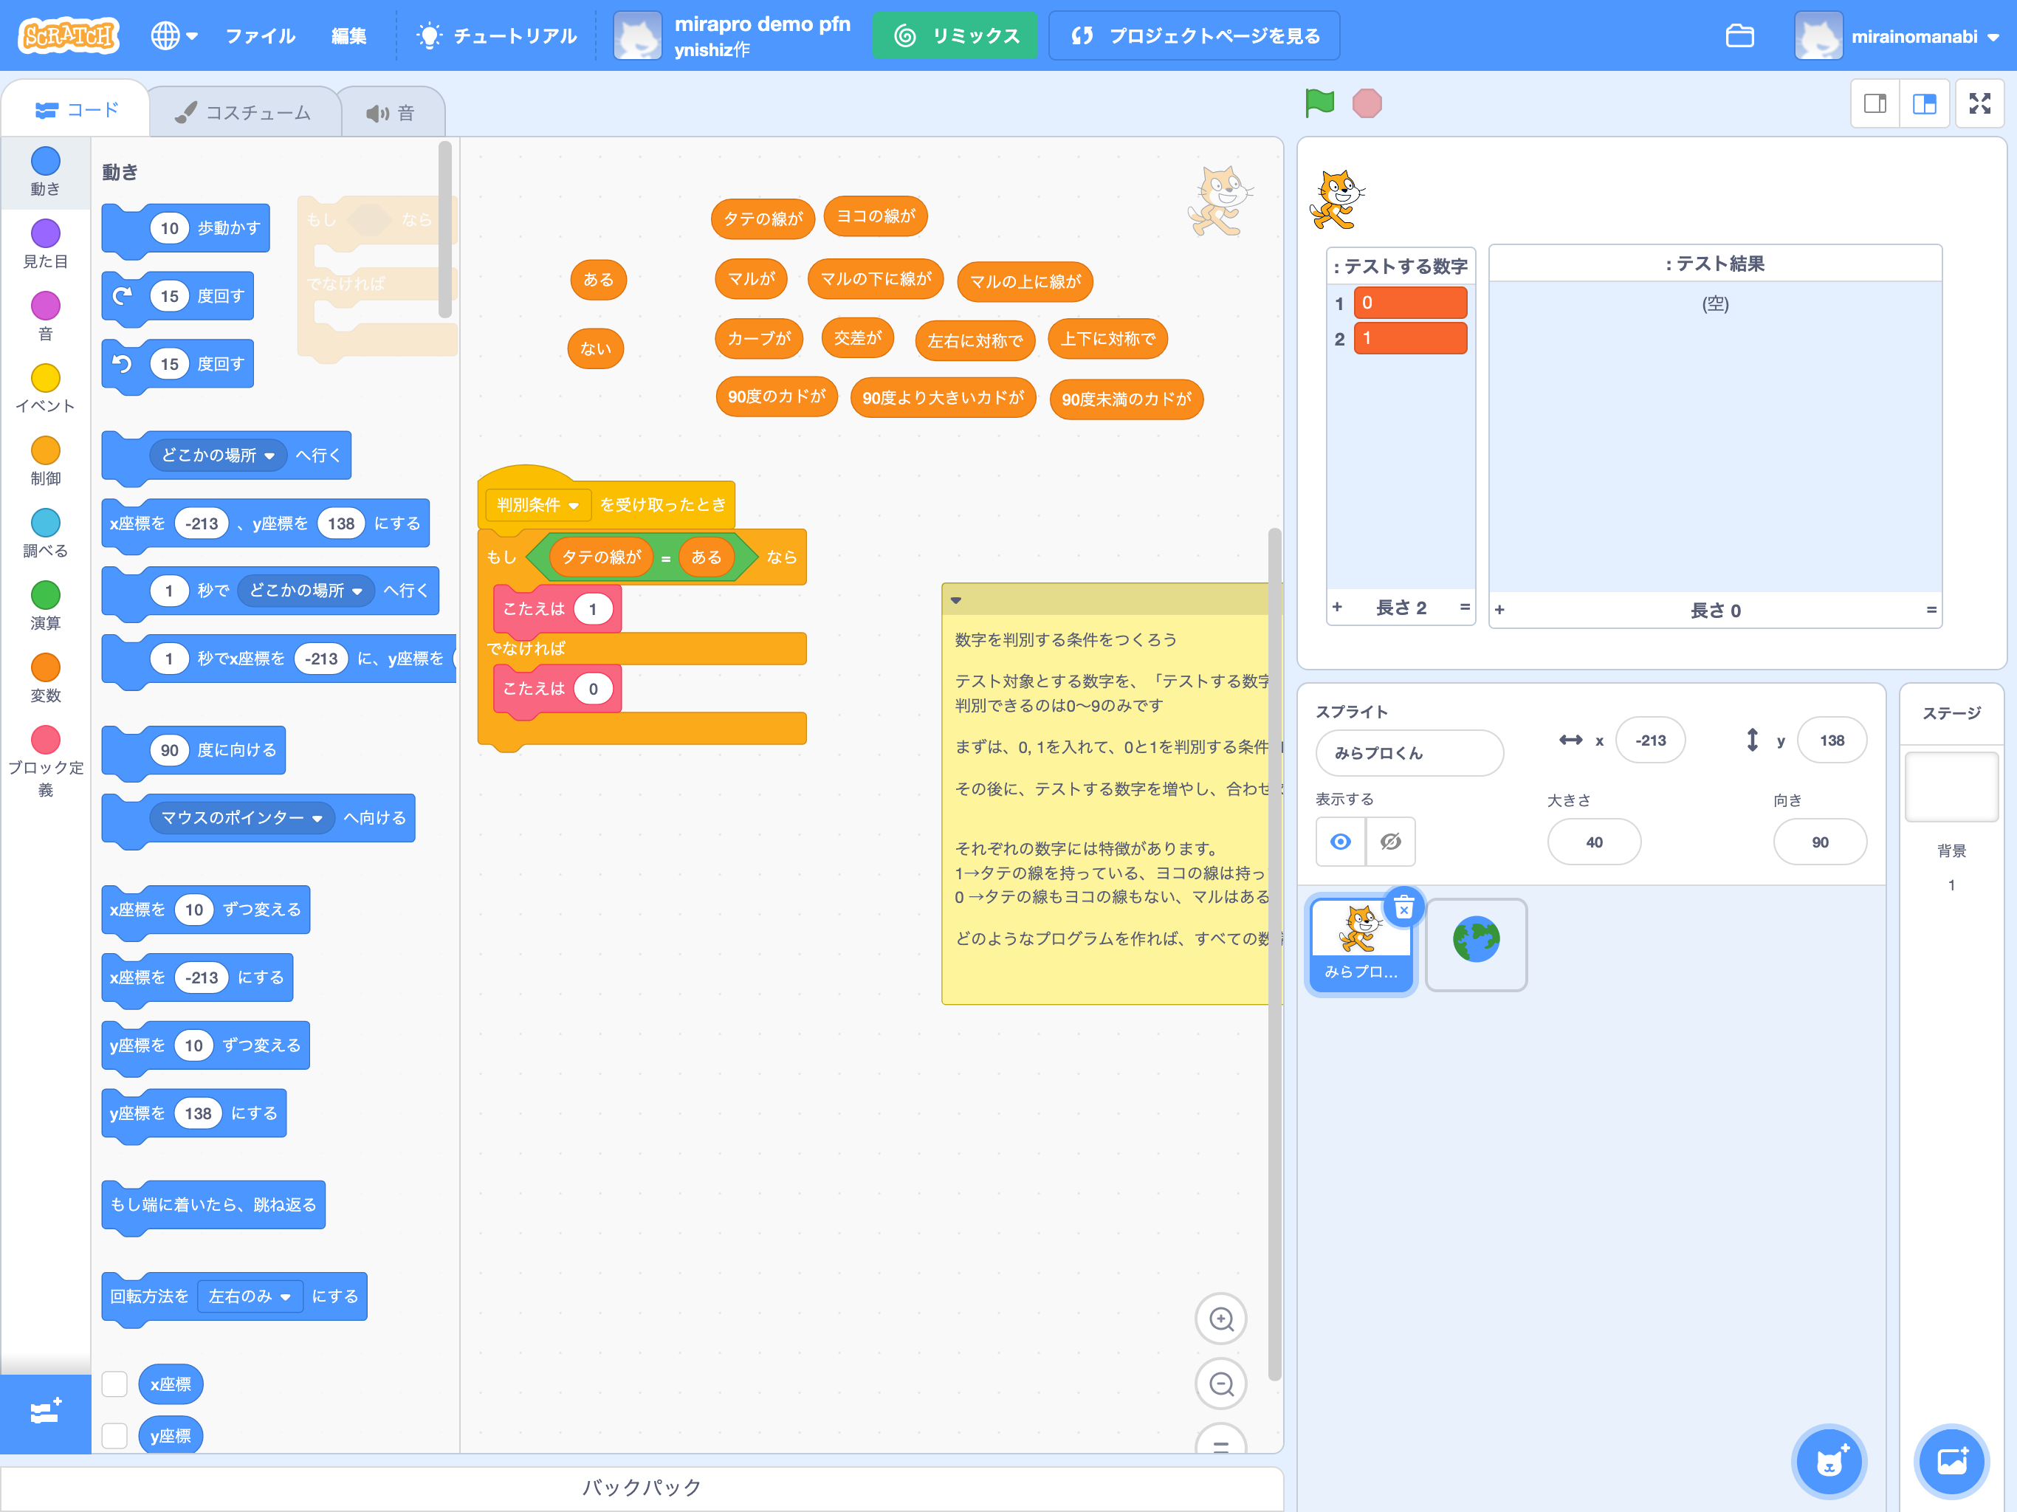Screen dimensions: 2017x1512
Task: Open the add extension button
Action: tap(45, 1412)
